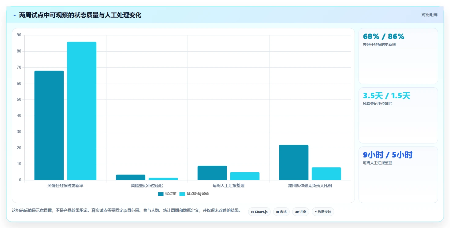450x228 pixels.
Task: Click the 试点后 bar for 关键任务按时更新率
Action: pos(82,111)
